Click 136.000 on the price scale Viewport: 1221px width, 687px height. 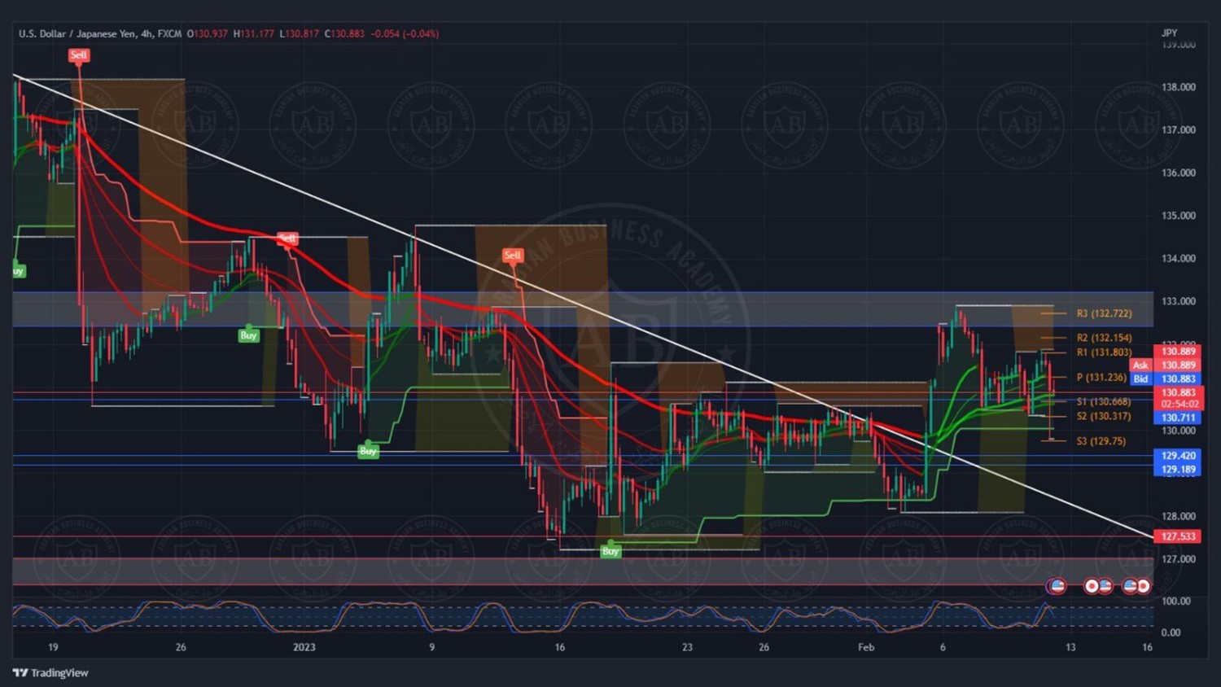click(1179, 173)
